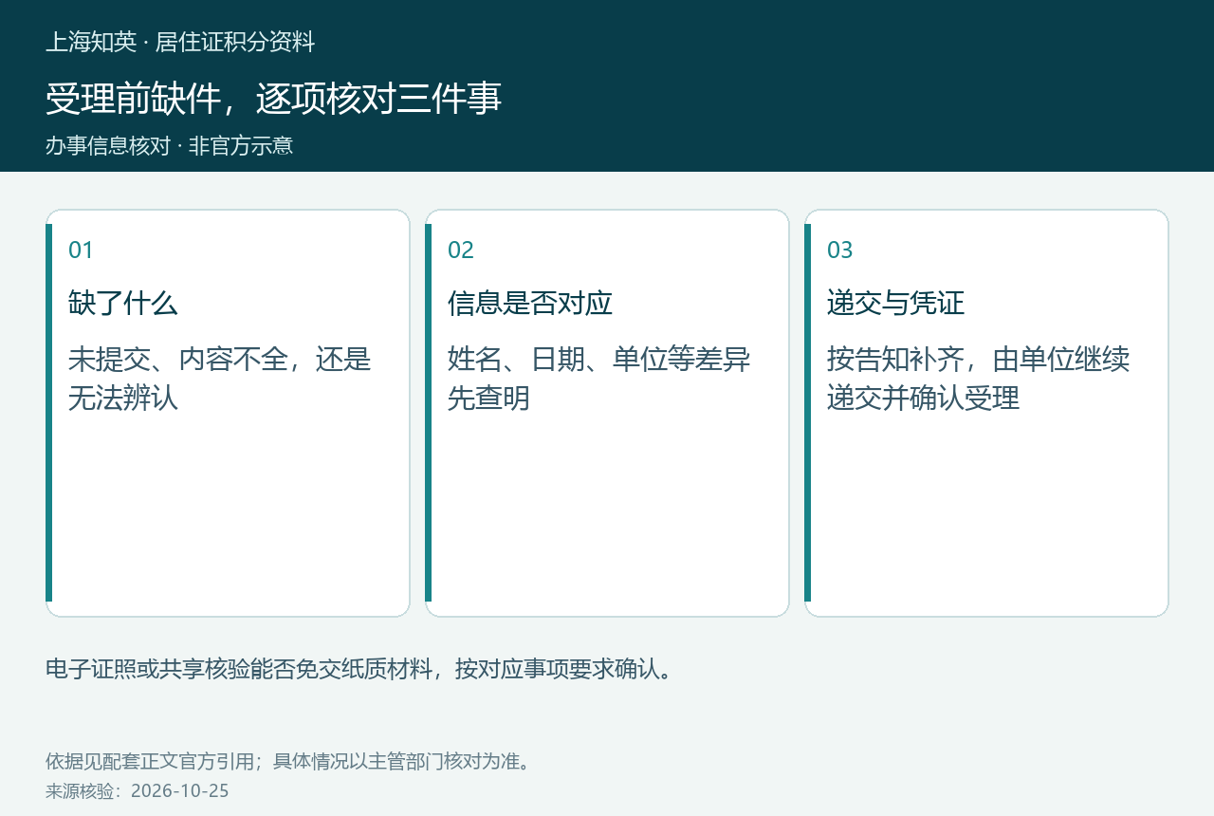Image resolution: width=1214 pixels, height=816 pixels.
Task: Open the 缺了什么 card heading
Action: coord(123,304)
